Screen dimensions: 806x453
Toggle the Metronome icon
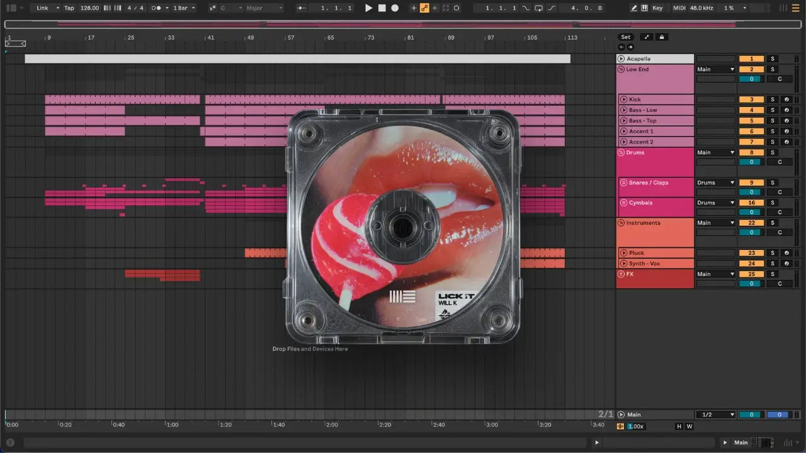pyautogui.click(x=157, y=8)
